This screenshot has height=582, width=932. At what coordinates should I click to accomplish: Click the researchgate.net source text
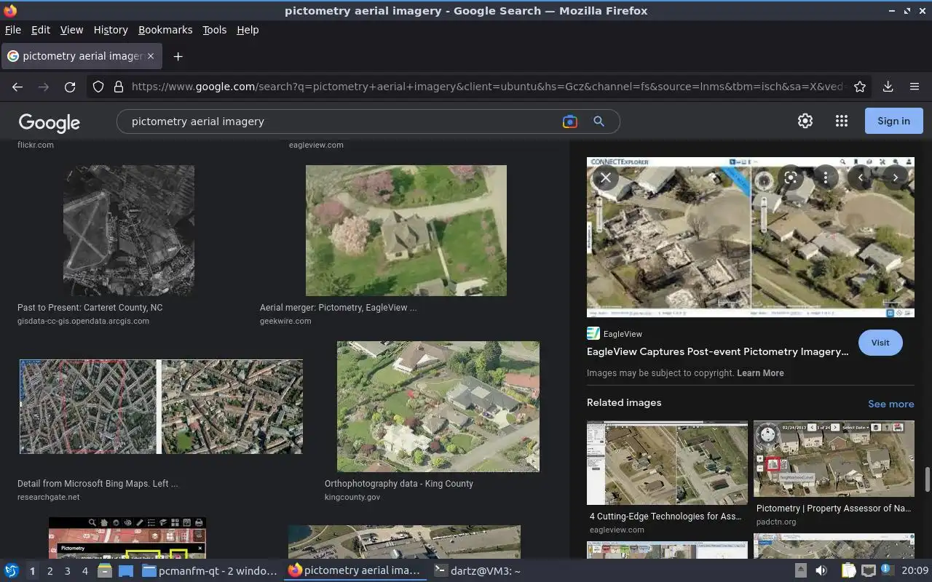tap(49, 498)
